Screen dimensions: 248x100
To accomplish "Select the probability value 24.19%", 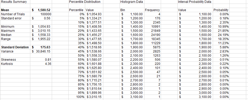I will [221, 35].
